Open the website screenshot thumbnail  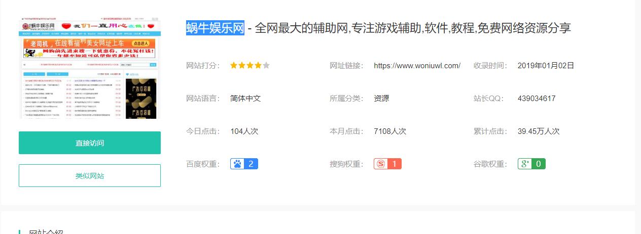pyautogui.click(x=90, y=69)
